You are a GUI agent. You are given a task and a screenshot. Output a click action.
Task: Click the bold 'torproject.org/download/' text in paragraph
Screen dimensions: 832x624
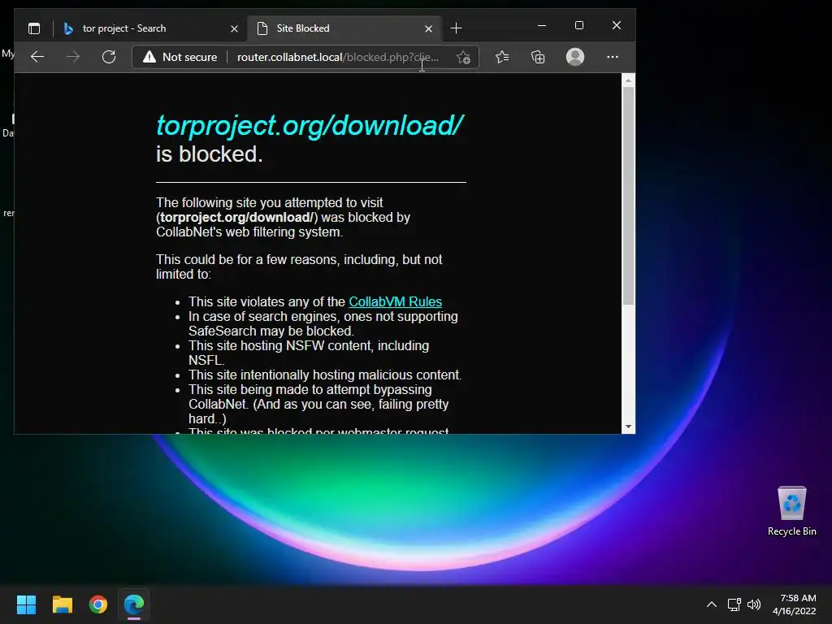coord(236,218)
